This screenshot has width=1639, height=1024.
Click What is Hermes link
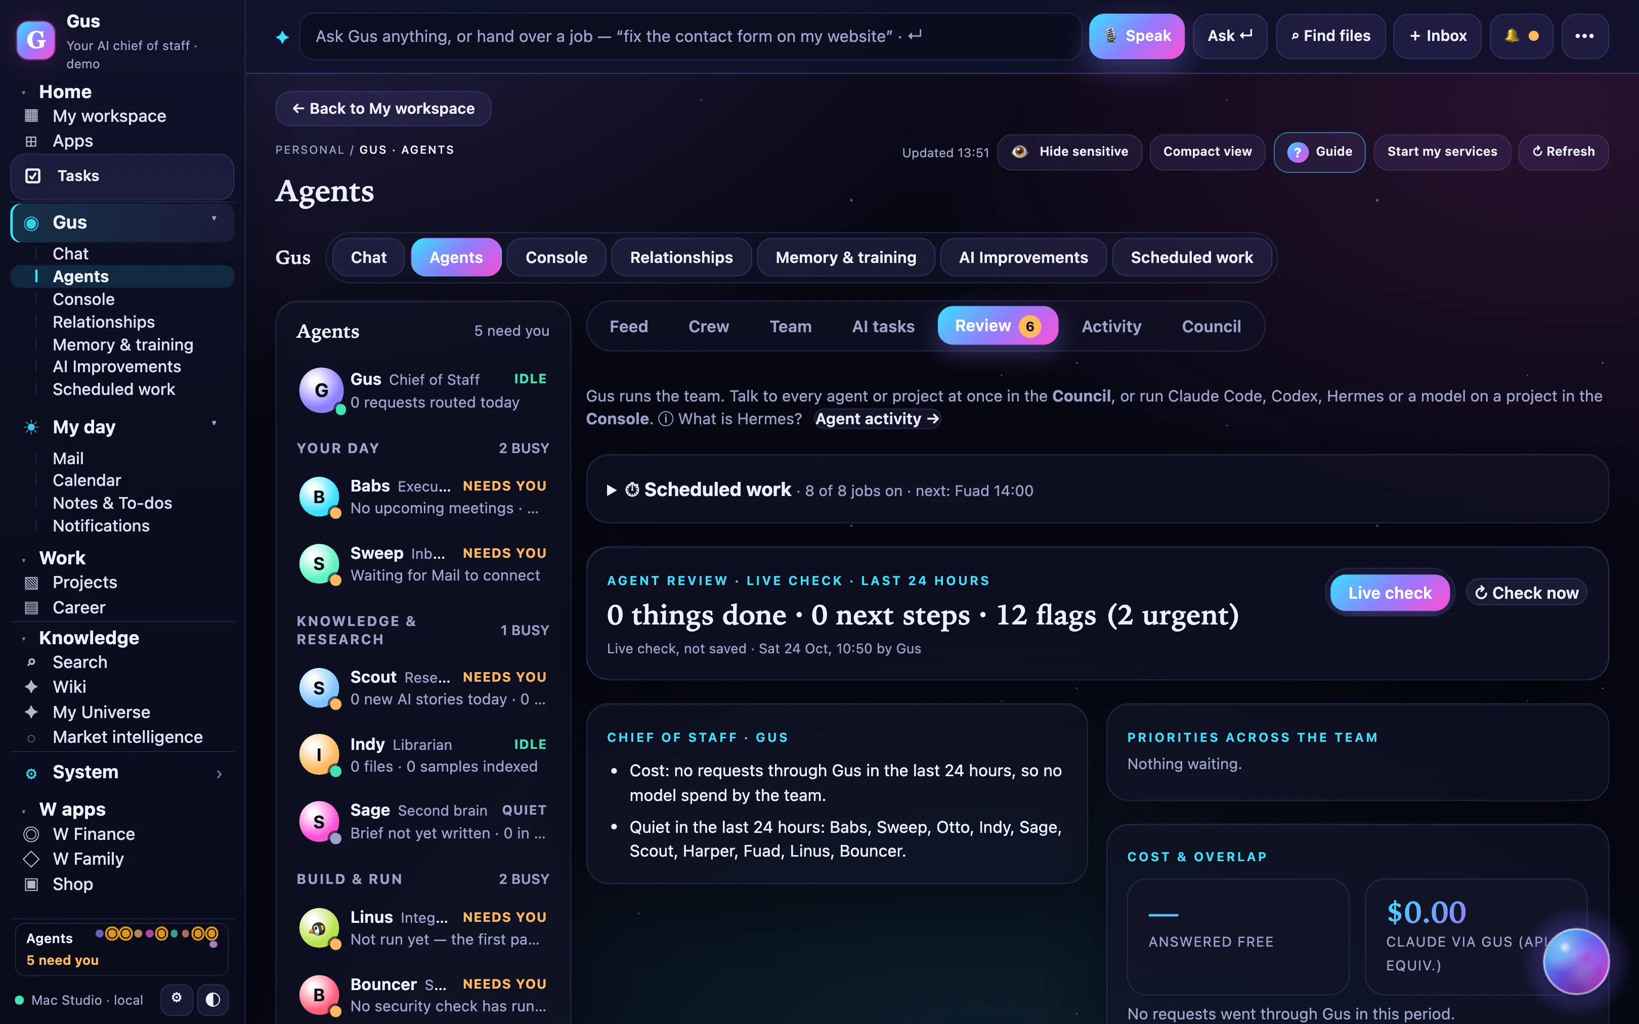[x=740, y=419]
